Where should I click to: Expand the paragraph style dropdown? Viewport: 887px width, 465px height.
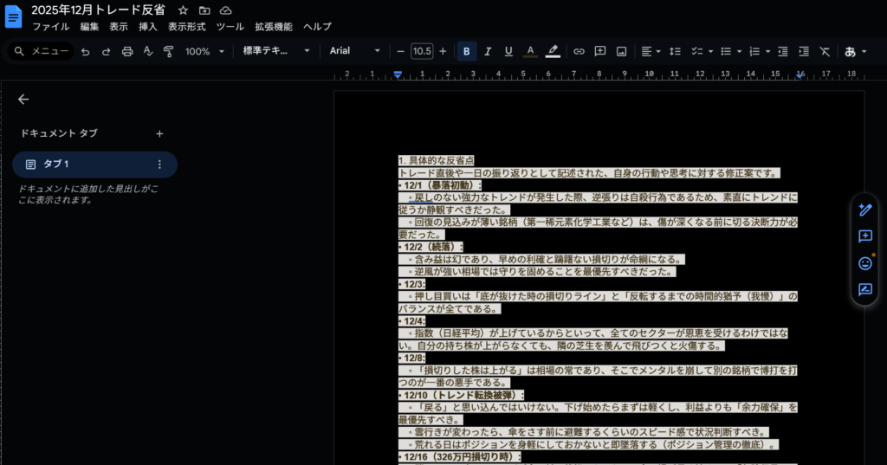pos(275,52)
